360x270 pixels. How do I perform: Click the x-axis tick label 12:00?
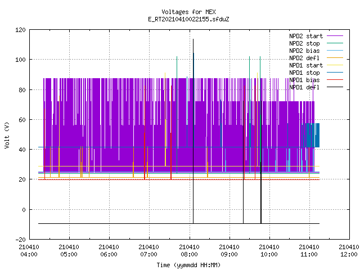click(x=349, y=255)
